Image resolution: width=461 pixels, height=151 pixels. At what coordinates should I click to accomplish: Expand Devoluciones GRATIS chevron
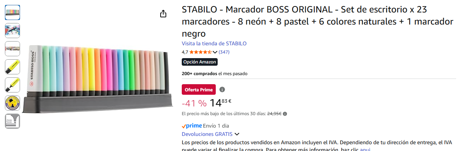[x=237, y=134]
